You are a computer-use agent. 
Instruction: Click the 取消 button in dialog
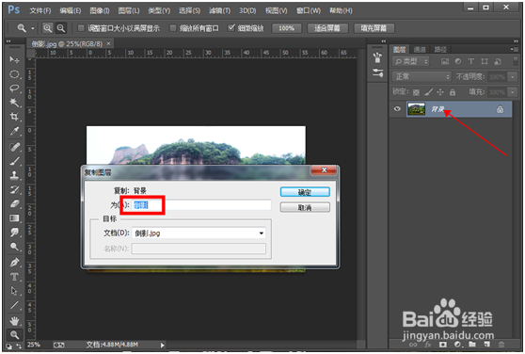pos(305,208)
